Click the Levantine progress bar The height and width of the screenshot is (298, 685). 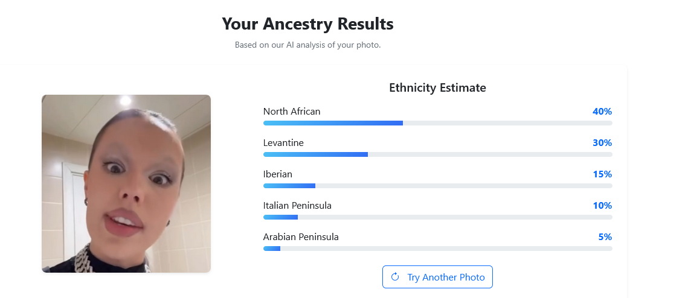[x=437, y=154]
